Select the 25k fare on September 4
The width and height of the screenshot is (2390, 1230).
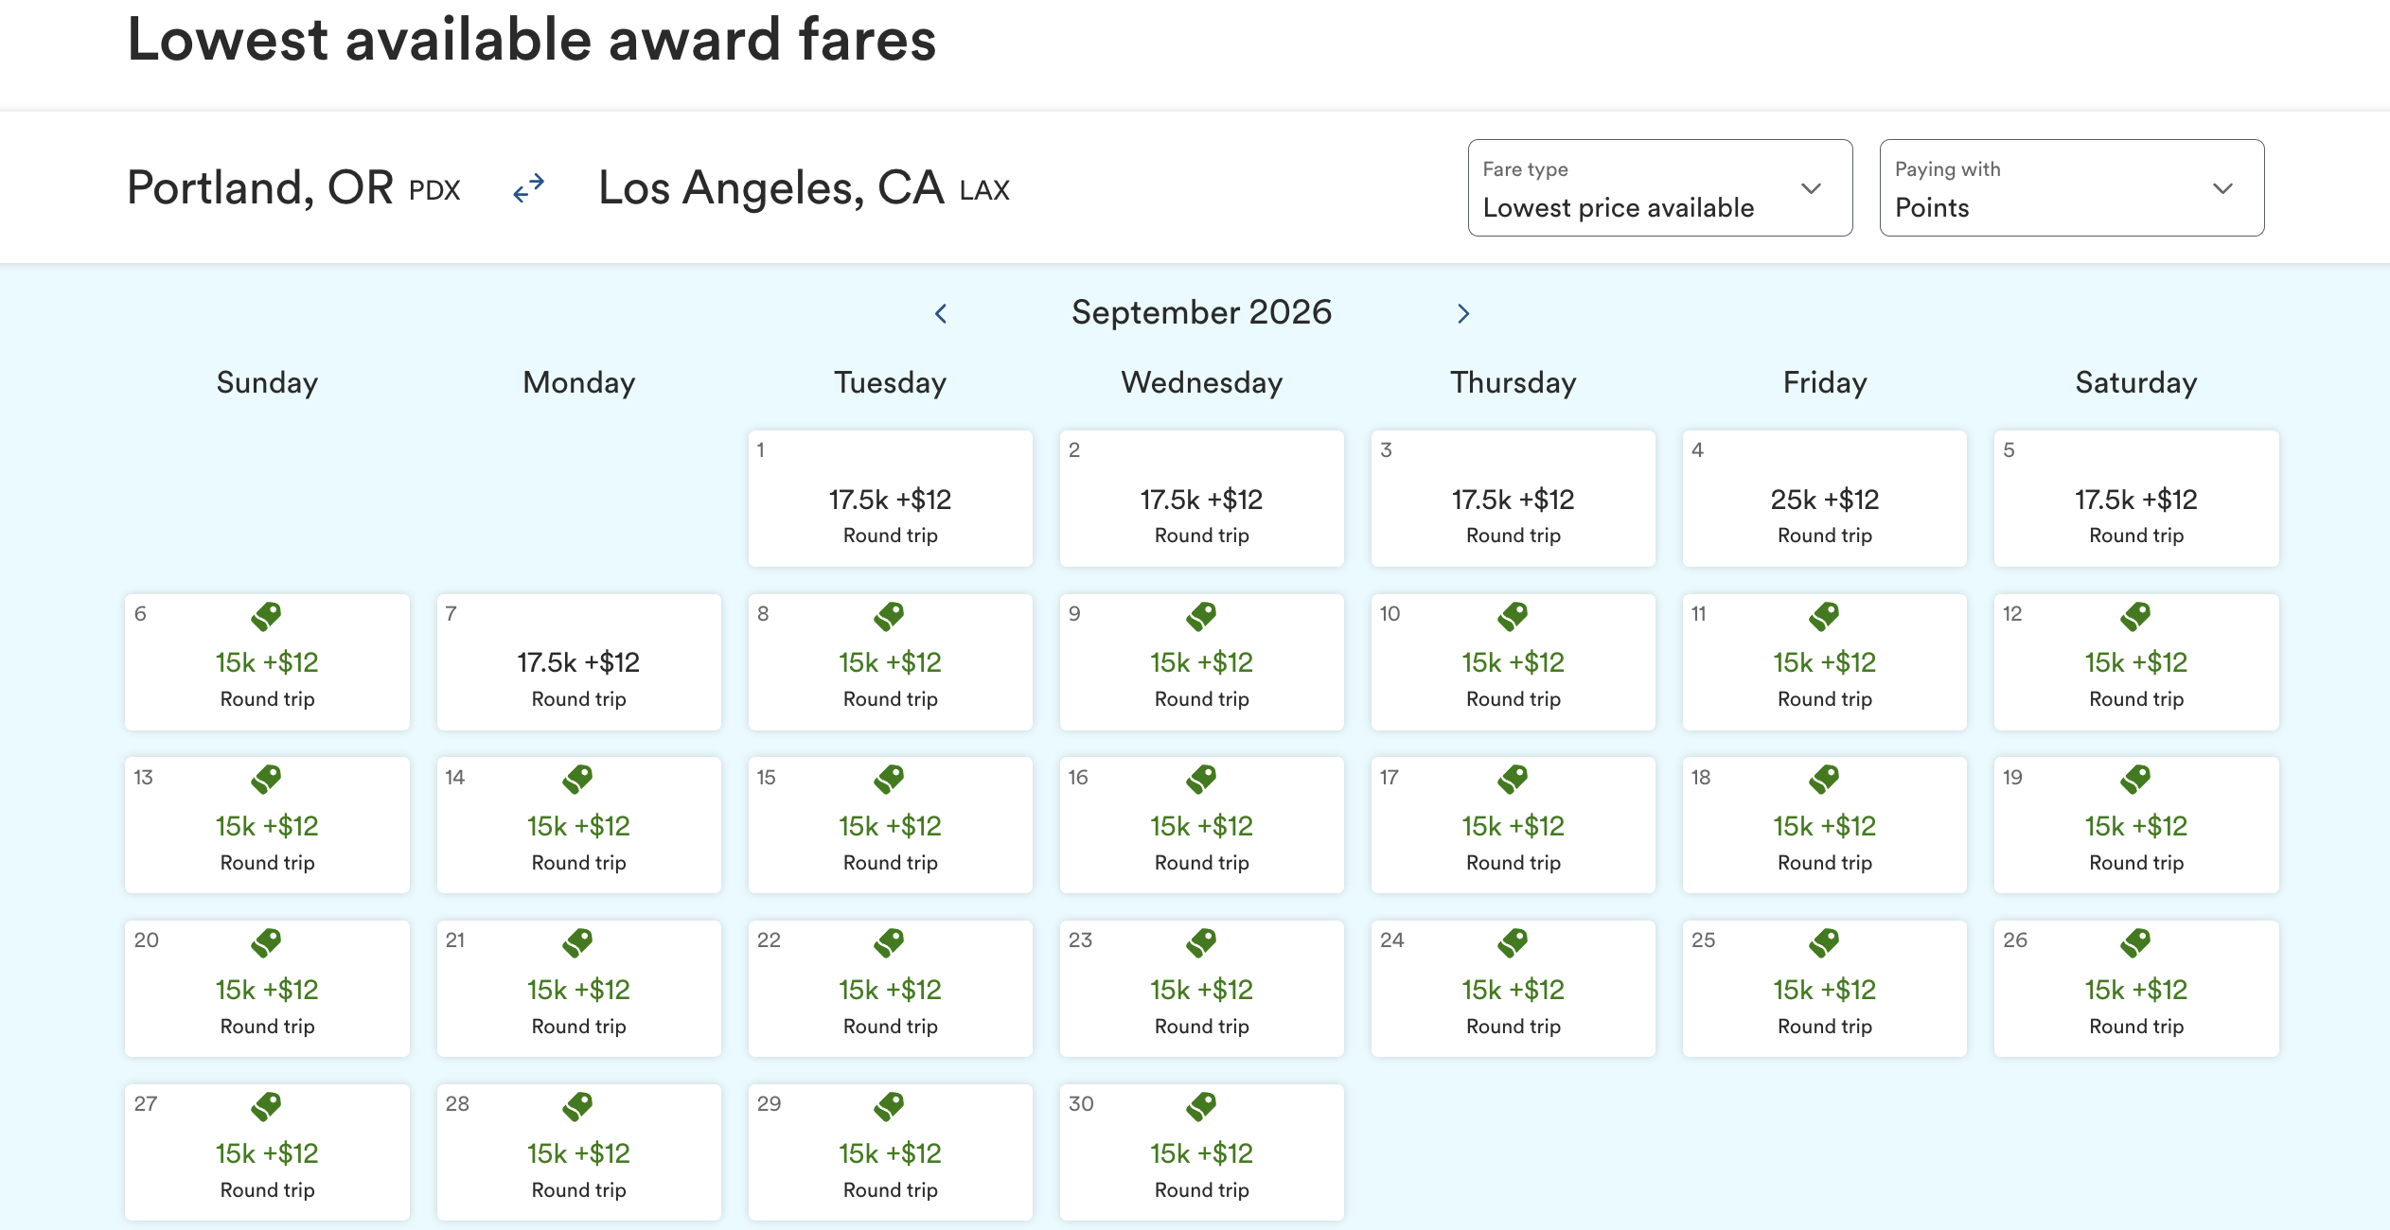point(1823,499)
